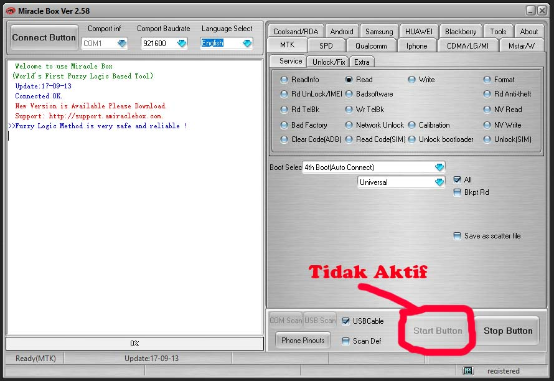The image size is (554, 381).
Task: Enable the Scan Def checkbox
Action: [x=346, y=341]
